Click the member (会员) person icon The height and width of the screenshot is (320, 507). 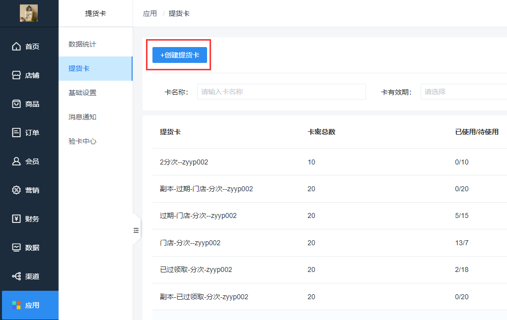pyautogui.click(x=16, y=161)
